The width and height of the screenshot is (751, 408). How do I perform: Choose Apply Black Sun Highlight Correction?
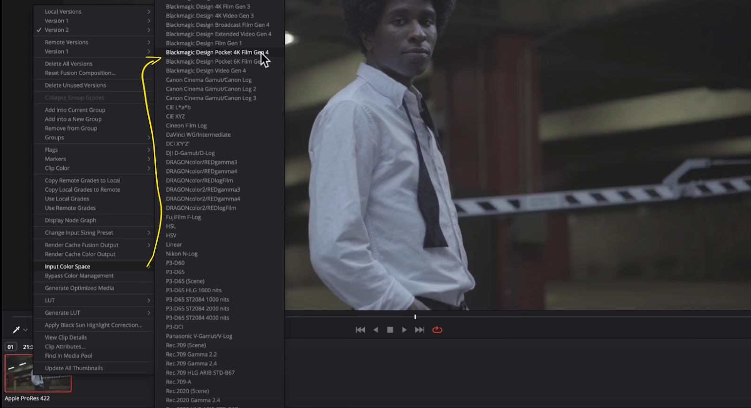tap(94, 325)
